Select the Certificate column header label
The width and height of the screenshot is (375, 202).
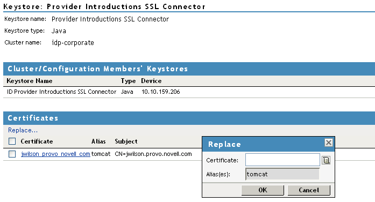[37, 141]
